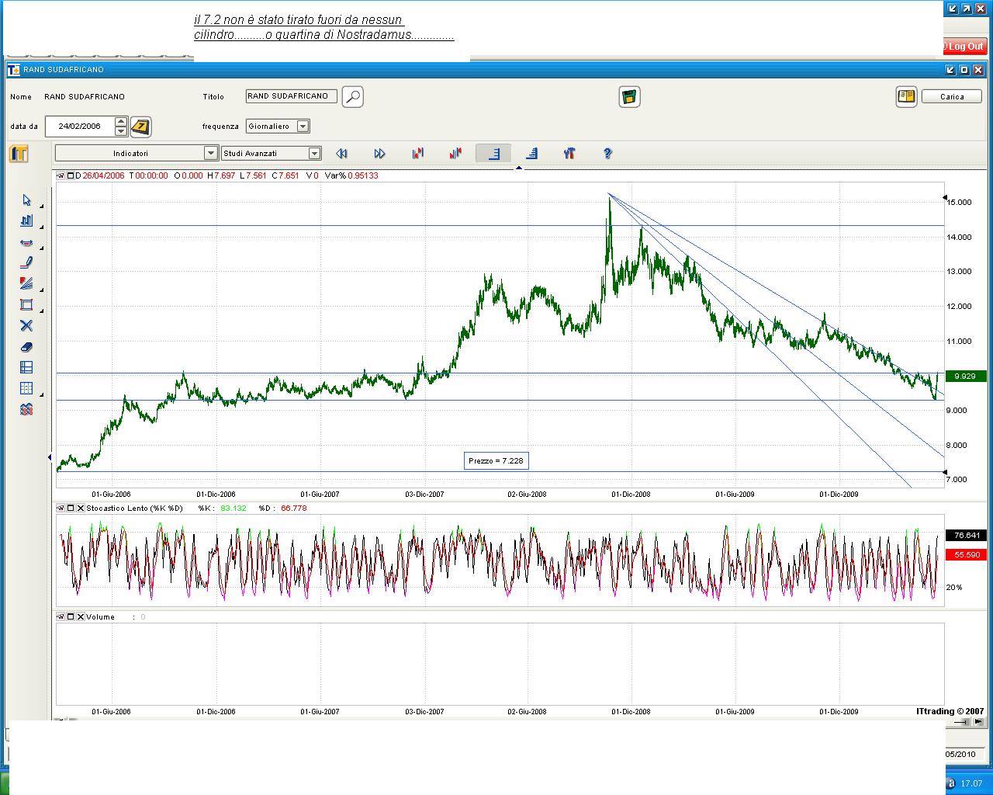
Task: Maximize the Volume panel
Action: 70,616
